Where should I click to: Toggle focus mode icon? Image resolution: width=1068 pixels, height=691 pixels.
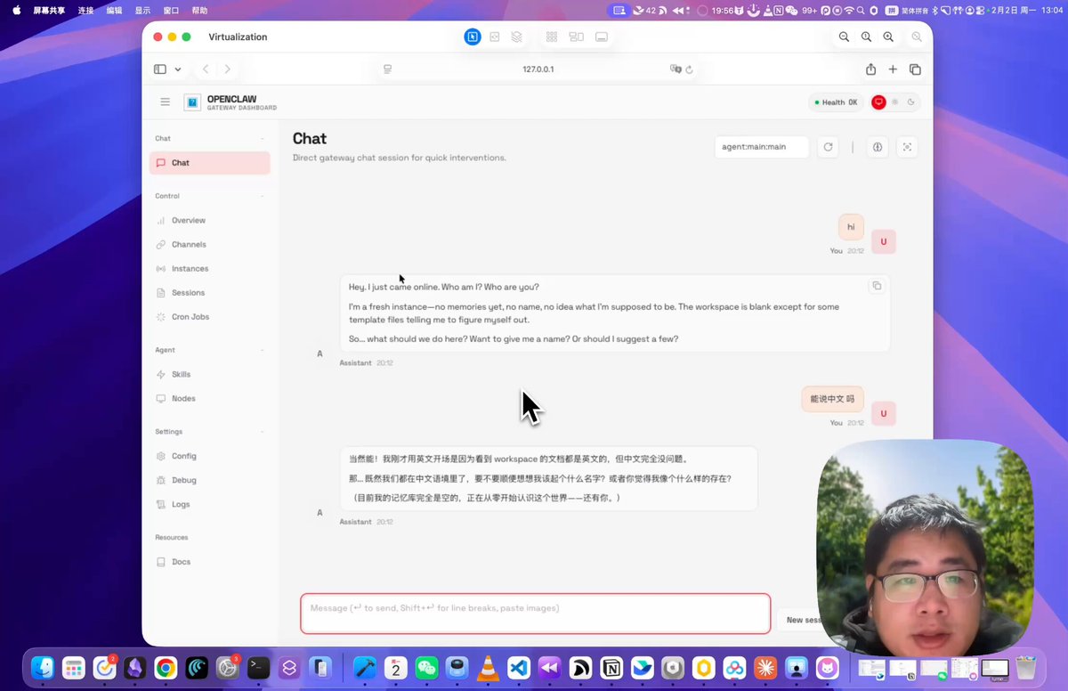pyautogui.click(x=907, y=147)
